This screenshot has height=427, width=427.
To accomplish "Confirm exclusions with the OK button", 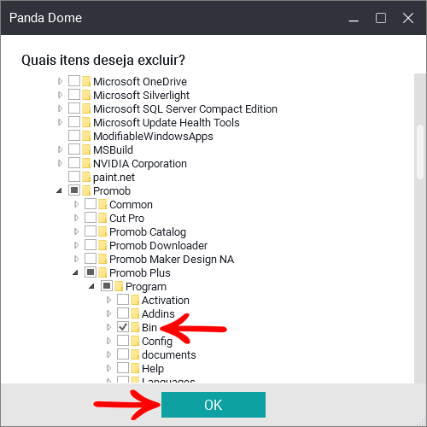I will click(x=213, y=405).
